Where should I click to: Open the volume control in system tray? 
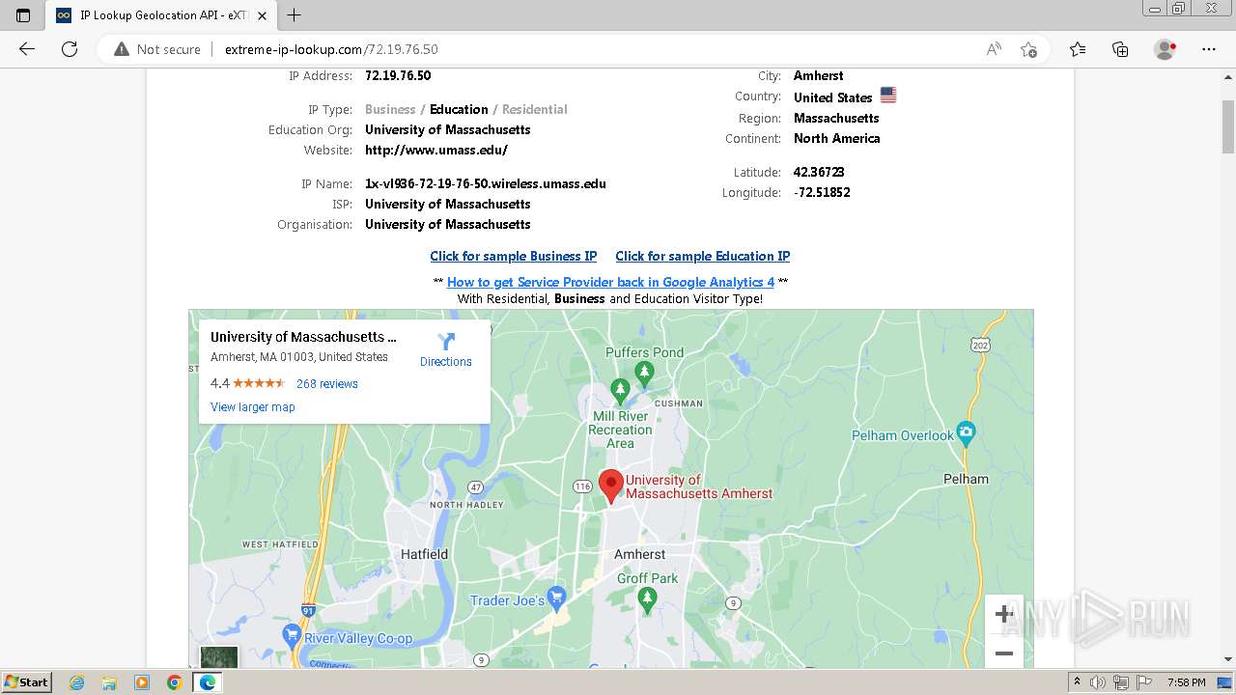(1098, 682)
